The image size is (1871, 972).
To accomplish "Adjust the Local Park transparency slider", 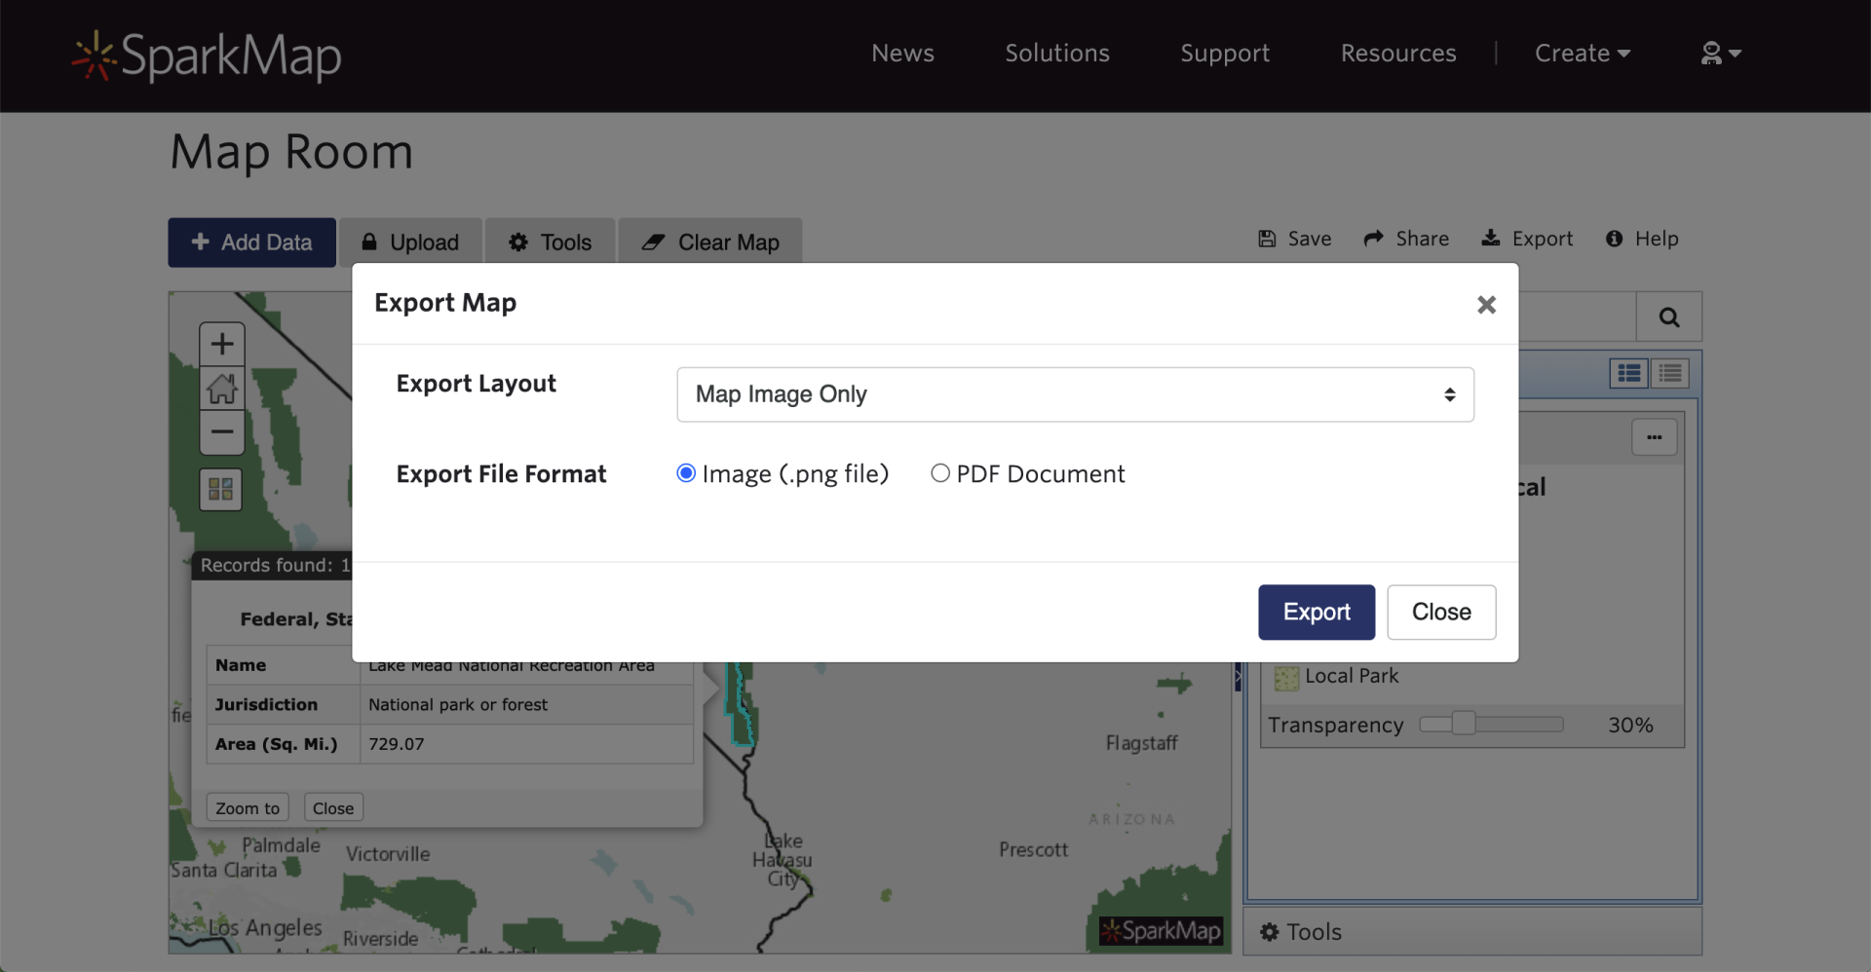I will (1462, 724).
